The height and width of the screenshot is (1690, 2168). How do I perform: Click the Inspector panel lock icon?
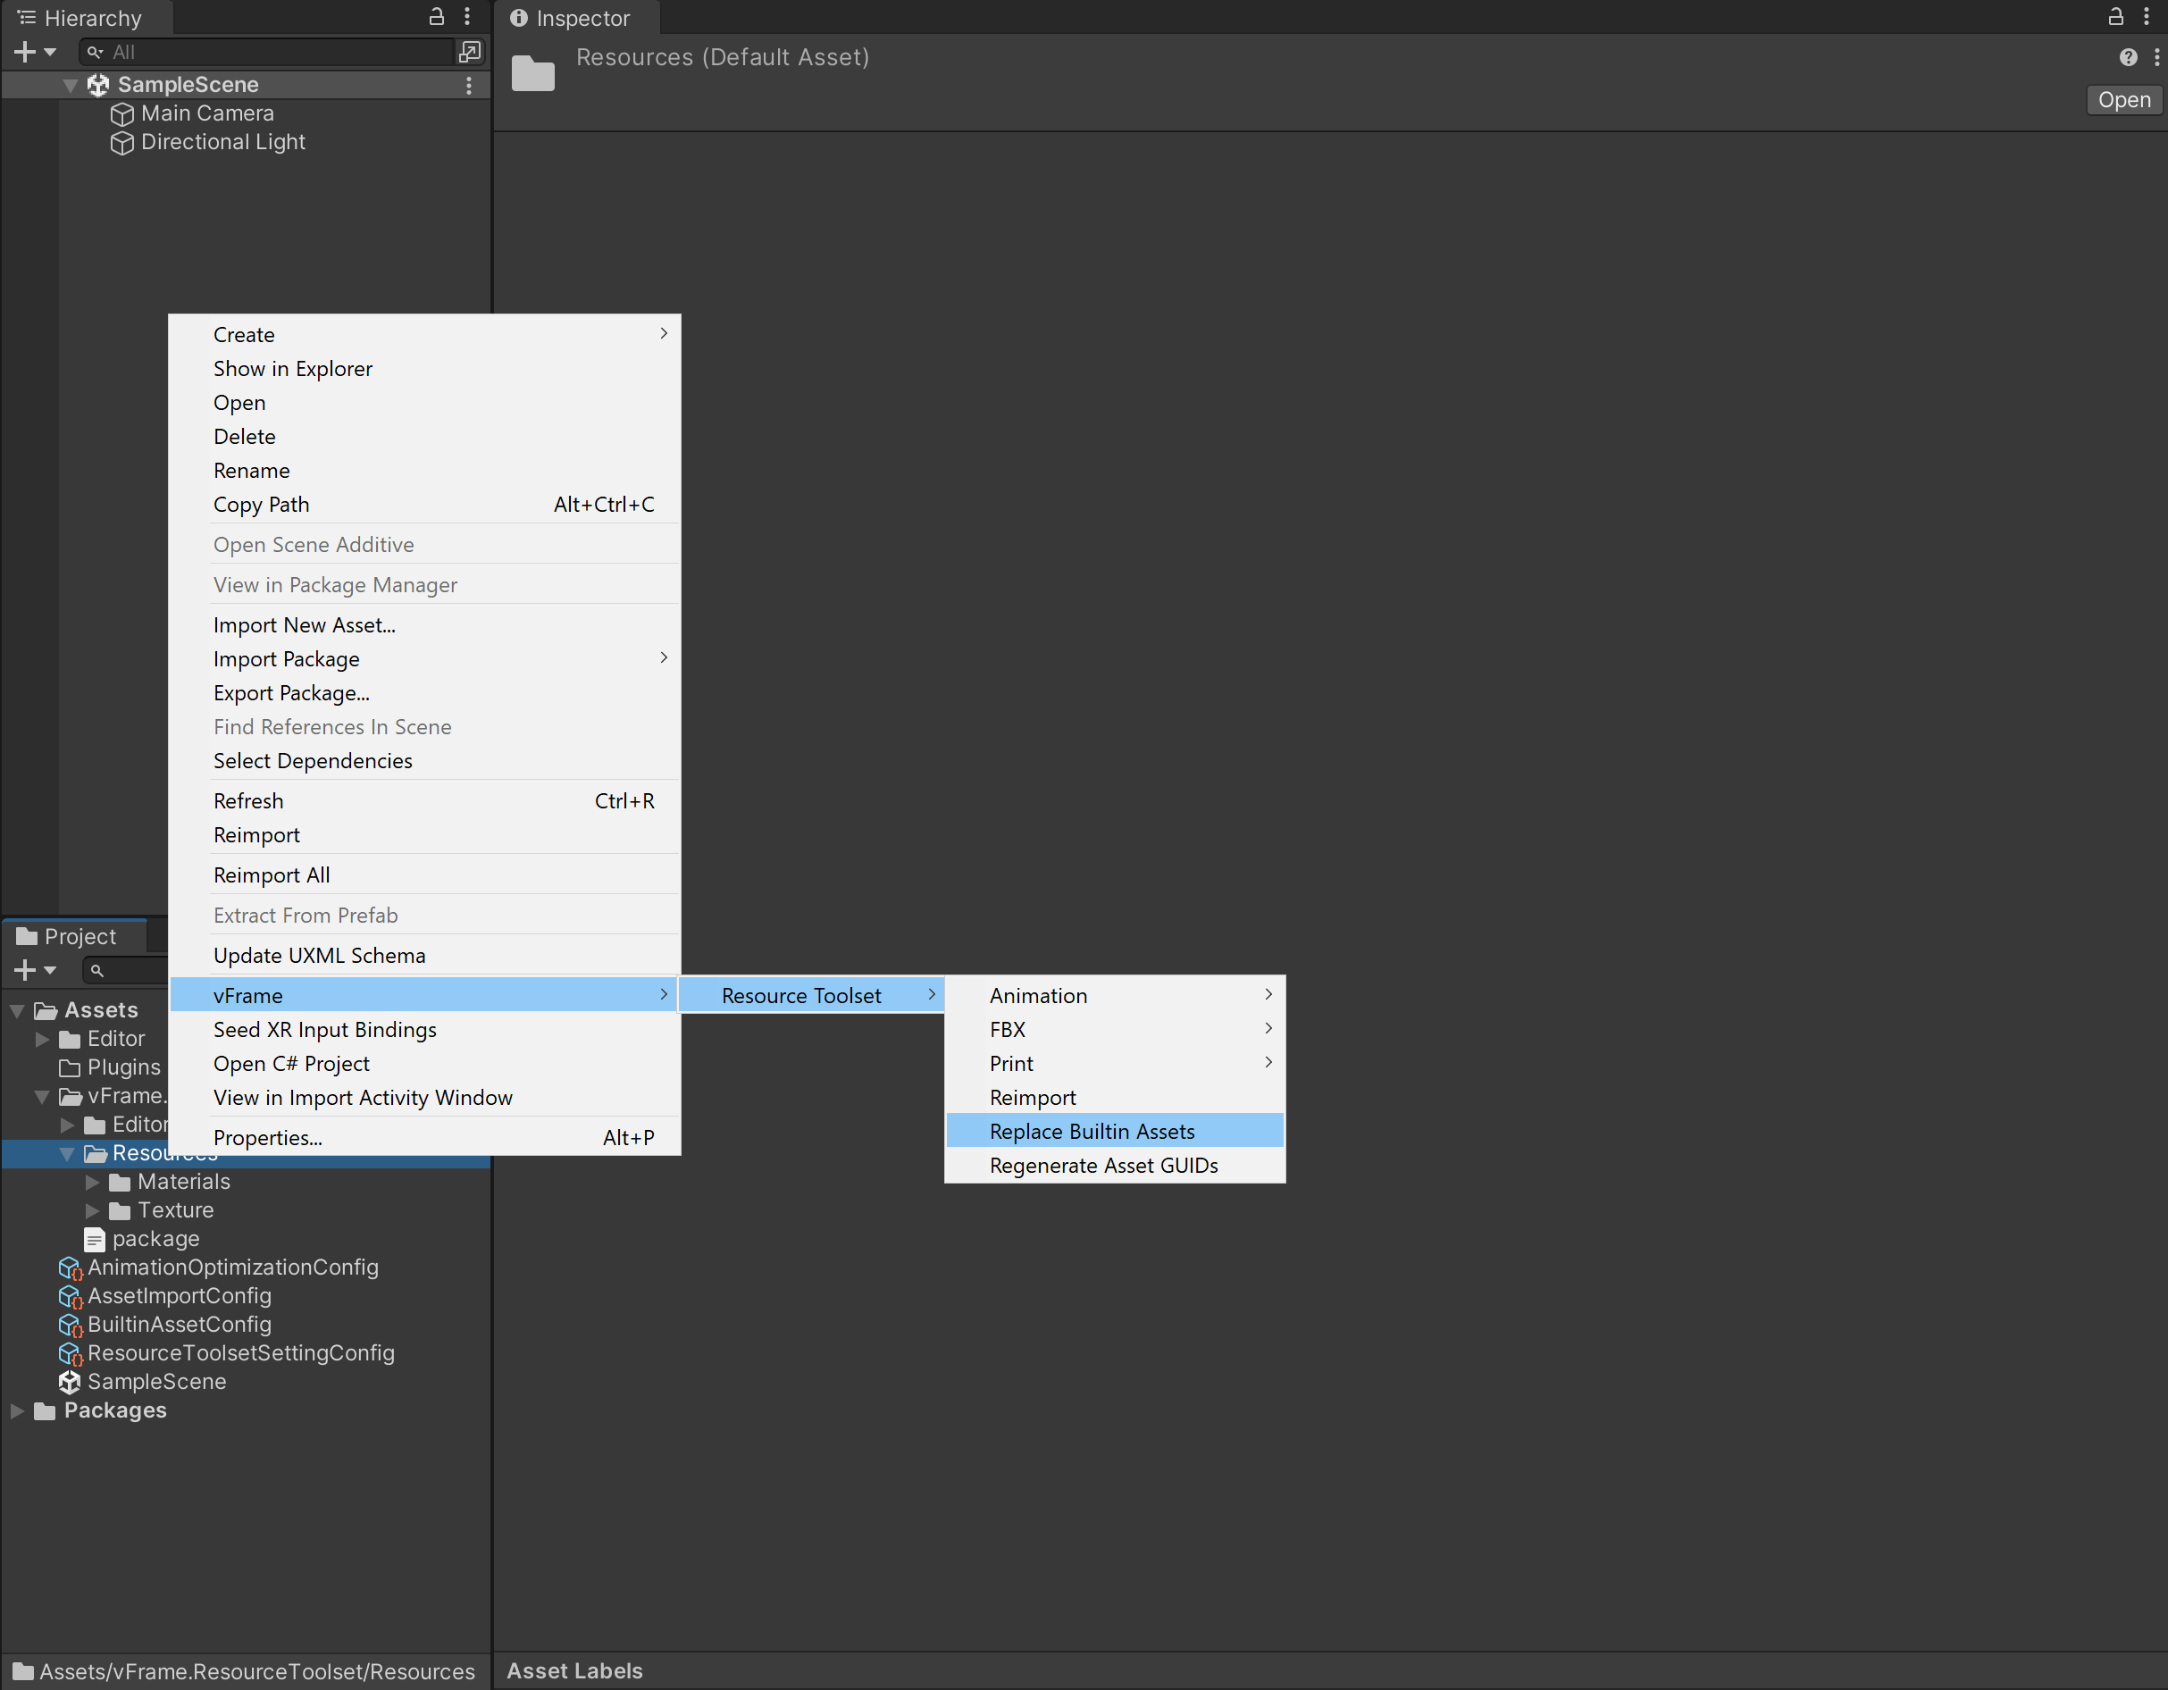tap(2115, 17)
